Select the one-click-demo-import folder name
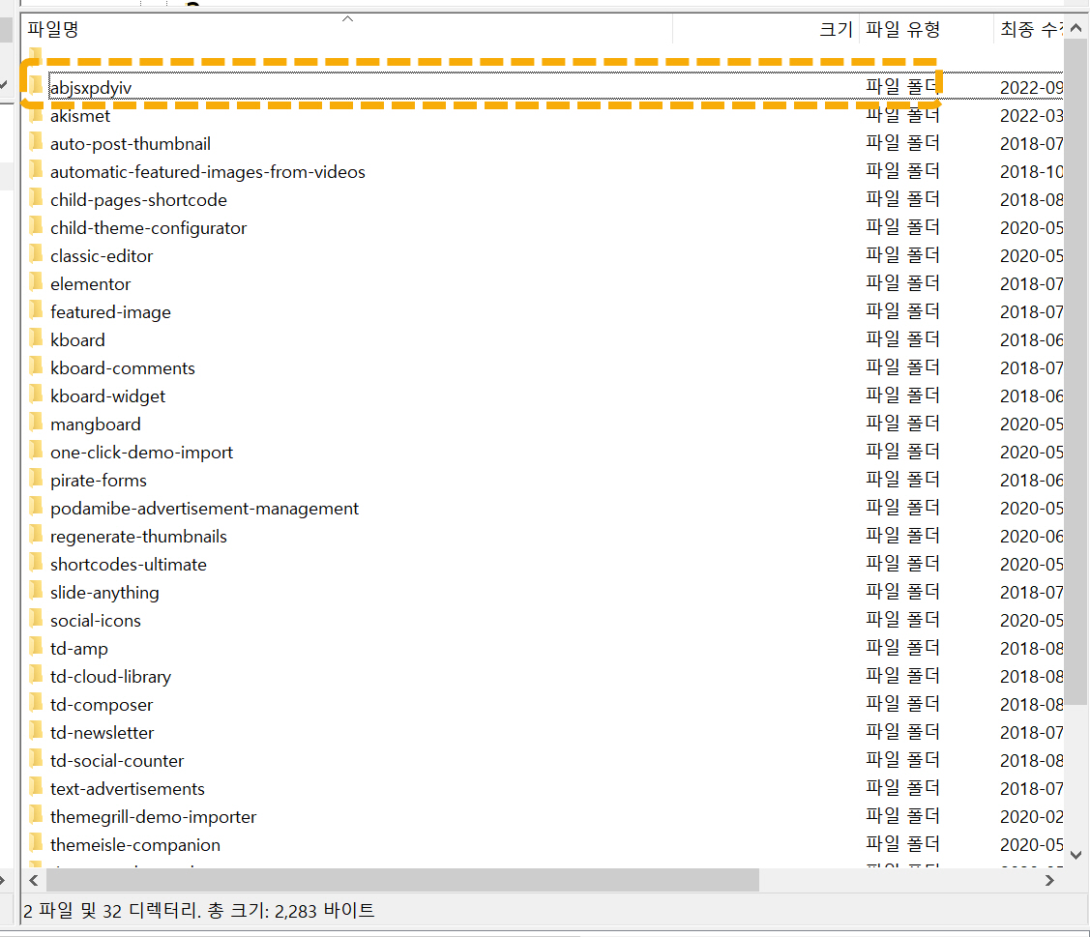The height and width of the screenshot is (937, 1090). tap(142, 453)
